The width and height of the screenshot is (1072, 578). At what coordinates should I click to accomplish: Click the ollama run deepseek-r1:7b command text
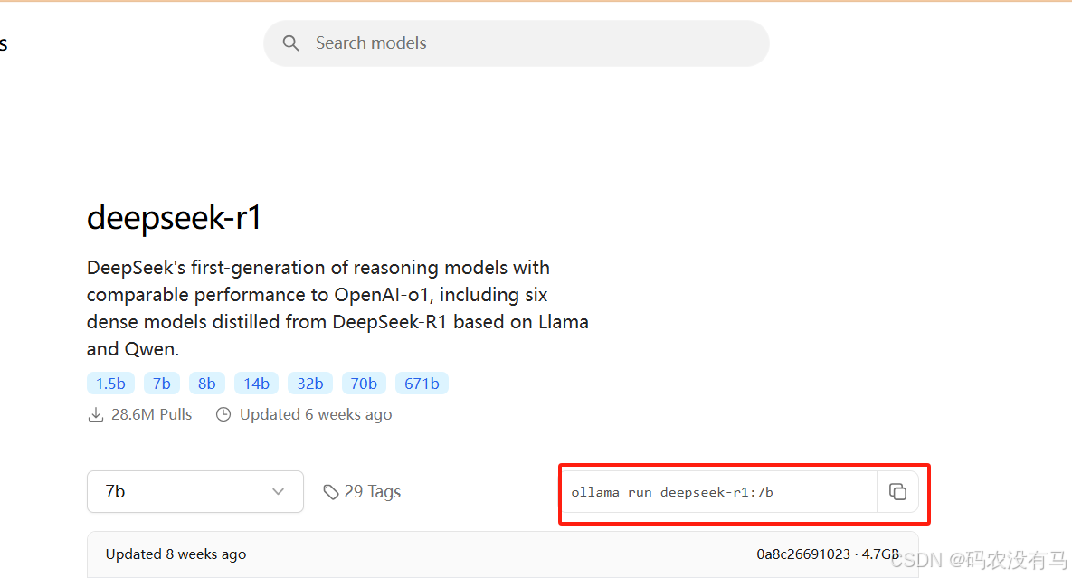[x=672, y=492]
